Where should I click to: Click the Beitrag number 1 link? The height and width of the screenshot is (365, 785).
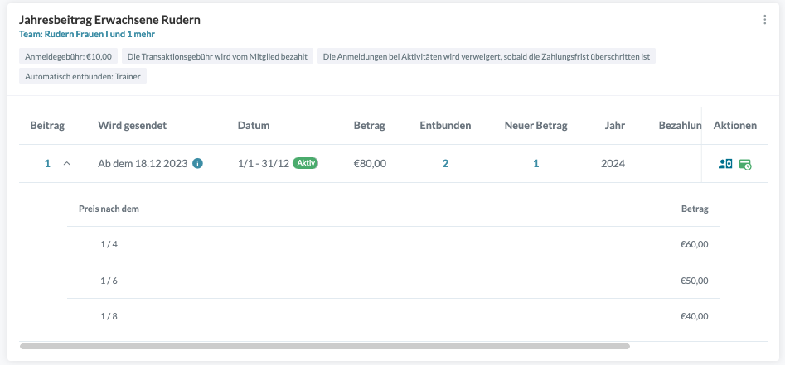pyautogui.click(x=47, y=164)
